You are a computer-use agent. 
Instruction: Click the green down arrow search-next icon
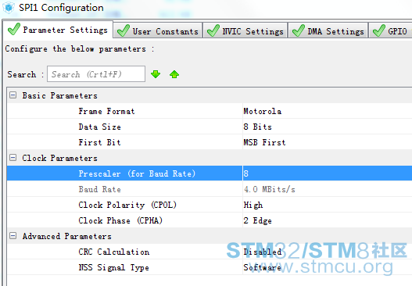tap(156, 74)
